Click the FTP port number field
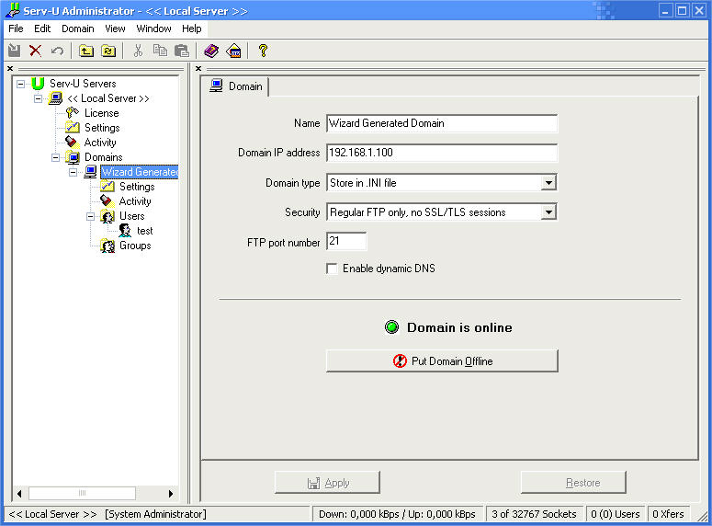 (346, 242)
